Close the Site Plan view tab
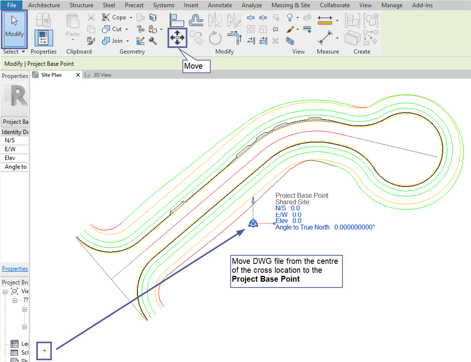Image resolution: width=471 pixels, height=362 pixels. click(x=78, y=75)
